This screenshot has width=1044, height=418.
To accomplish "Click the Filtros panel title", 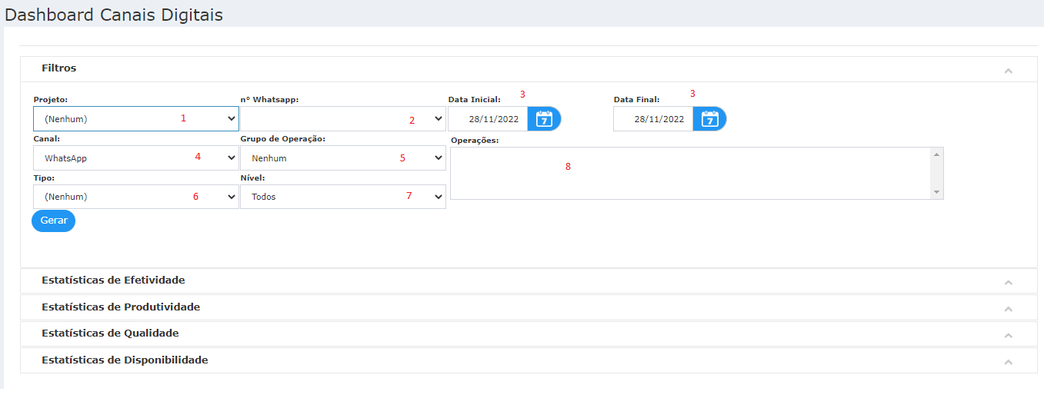I will [59, 68].
